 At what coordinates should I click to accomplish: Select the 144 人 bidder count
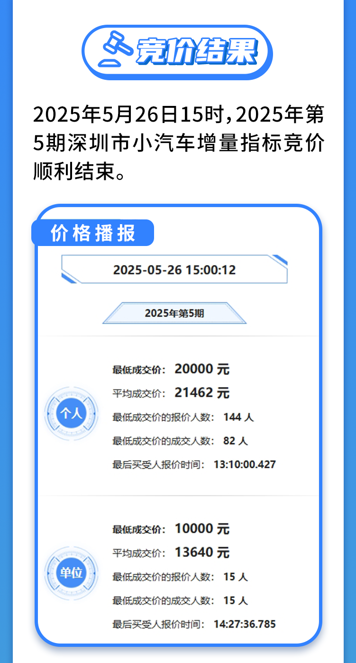point(238,417)
